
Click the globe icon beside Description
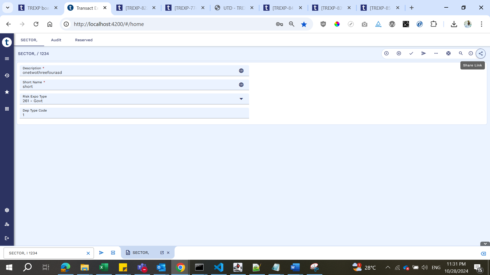point(241,71)
